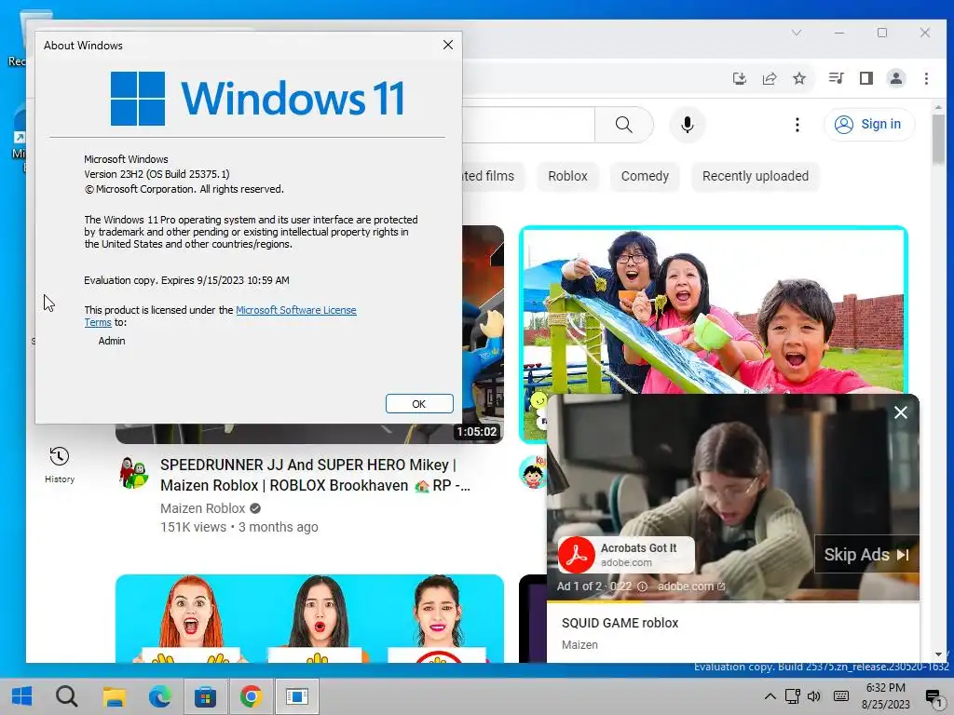Switch to Chrome in the taskbar
The image size is (954, 715).
tap(251, 696)
